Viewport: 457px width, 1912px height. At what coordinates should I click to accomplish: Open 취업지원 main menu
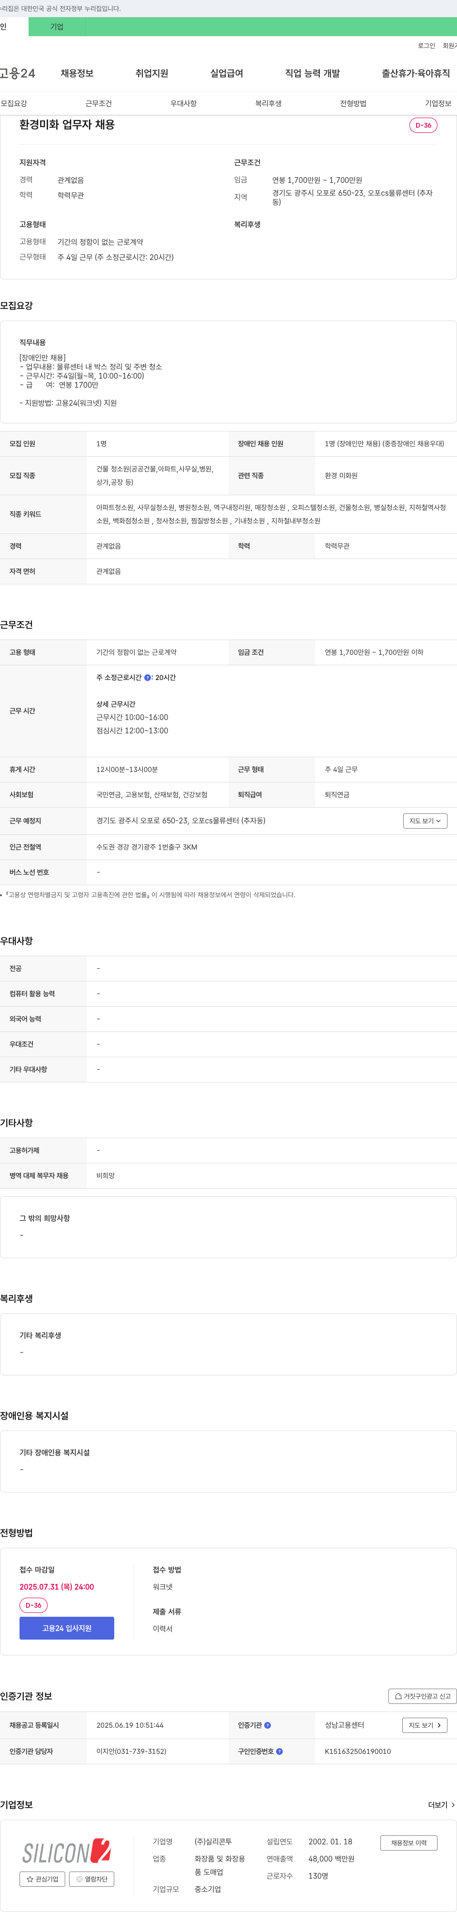tap(152, 73)
